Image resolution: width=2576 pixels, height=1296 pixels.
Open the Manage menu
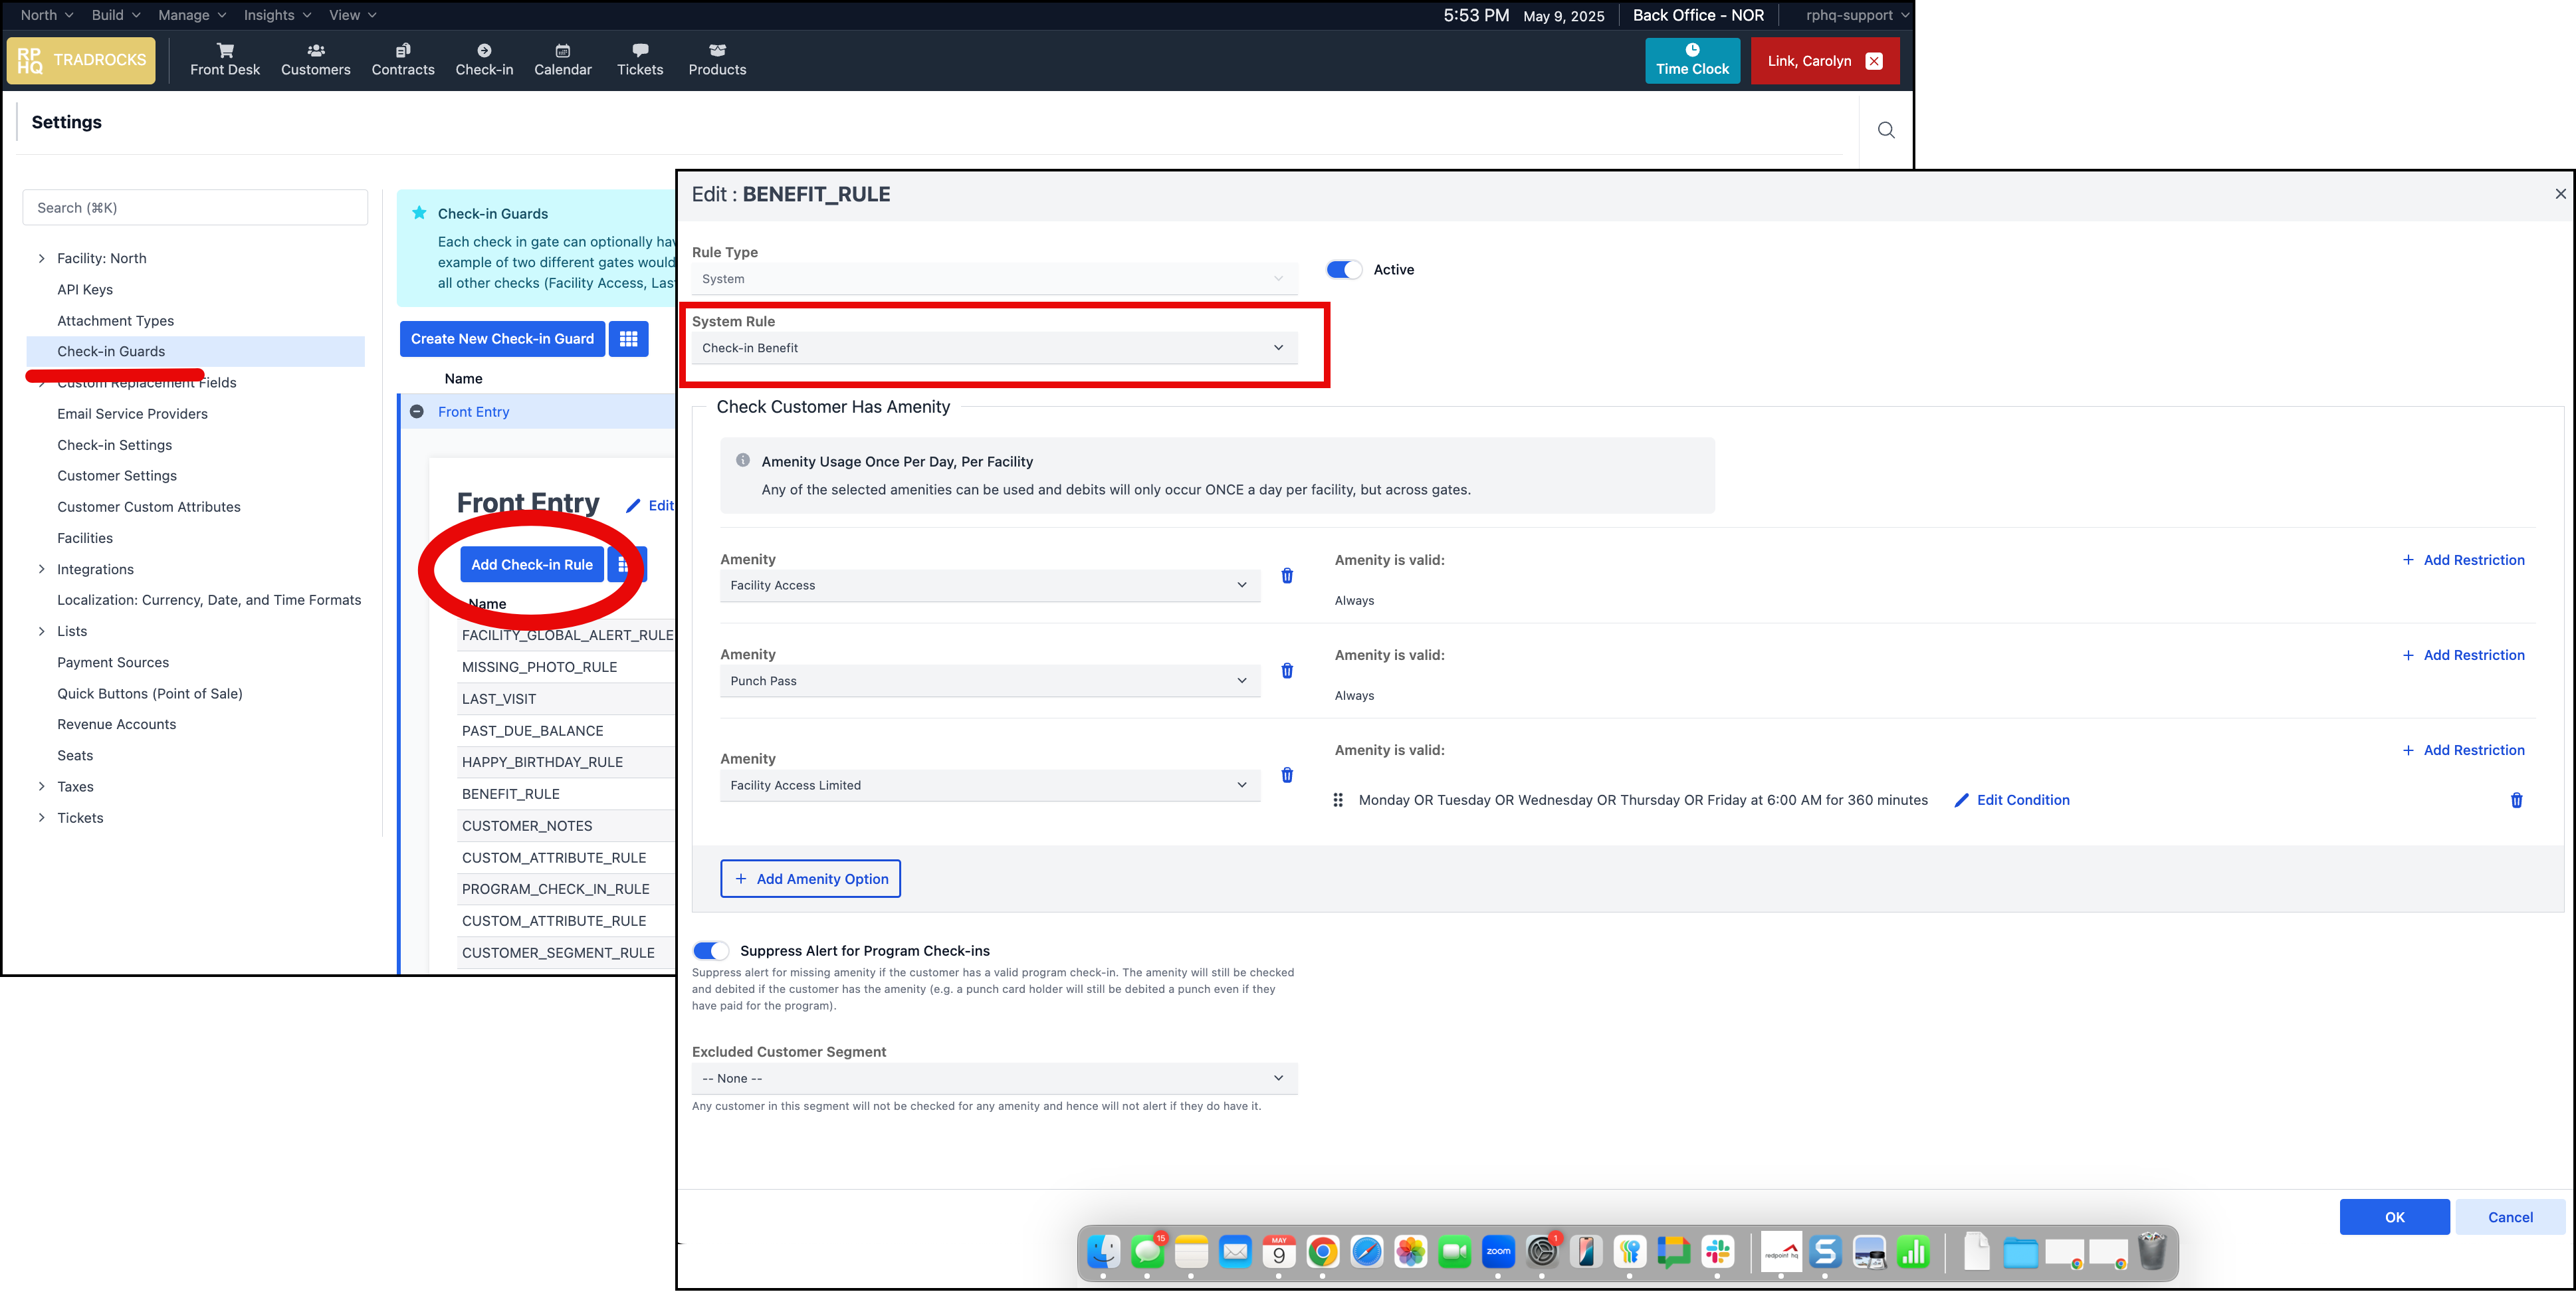coord(192,15)
